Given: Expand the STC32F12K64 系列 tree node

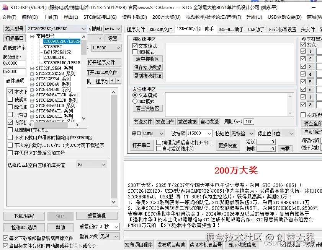Looking at the screenshot, I should [x=32, y=68].
